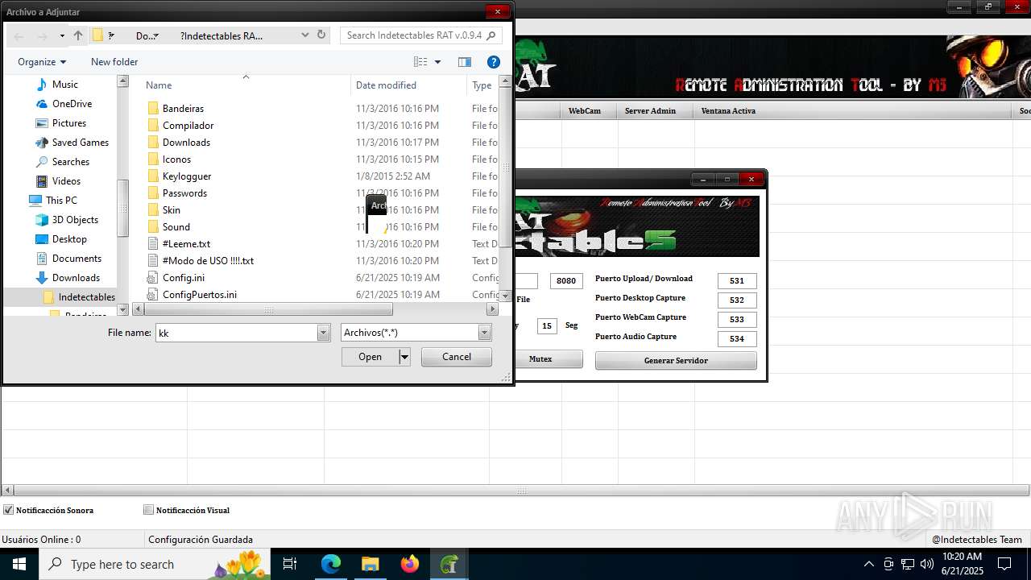This screenshot has height=580, width=1031.
Task: Select the Passwords folder
Action: point(184,193)
